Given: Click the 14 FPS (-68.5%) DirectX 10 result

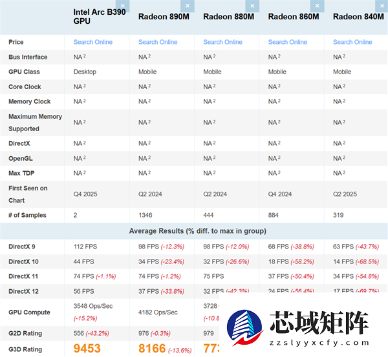Looking at the screenshot, I should pyautogui.click(x=356, y=261).
